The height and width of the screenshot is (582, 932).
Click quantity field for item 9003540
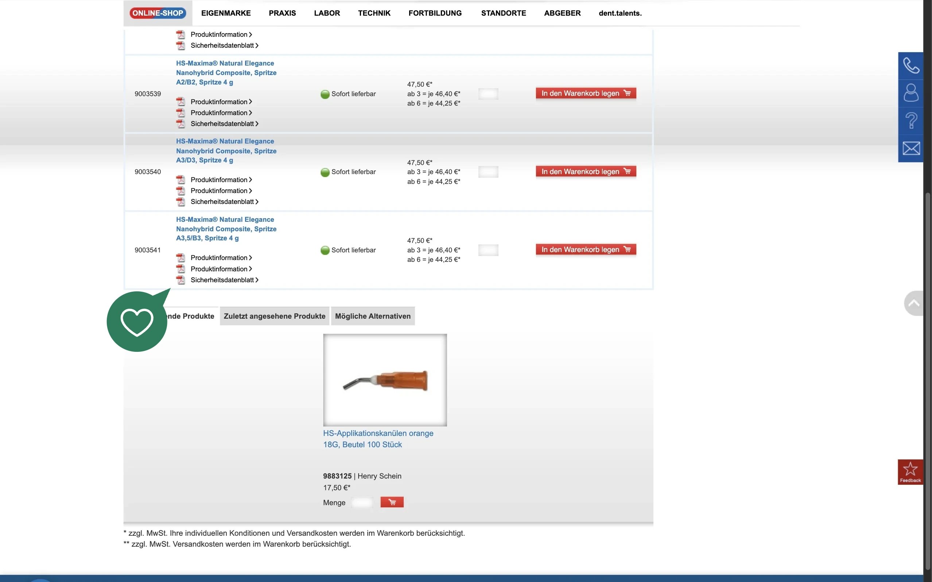coord(488,172)
